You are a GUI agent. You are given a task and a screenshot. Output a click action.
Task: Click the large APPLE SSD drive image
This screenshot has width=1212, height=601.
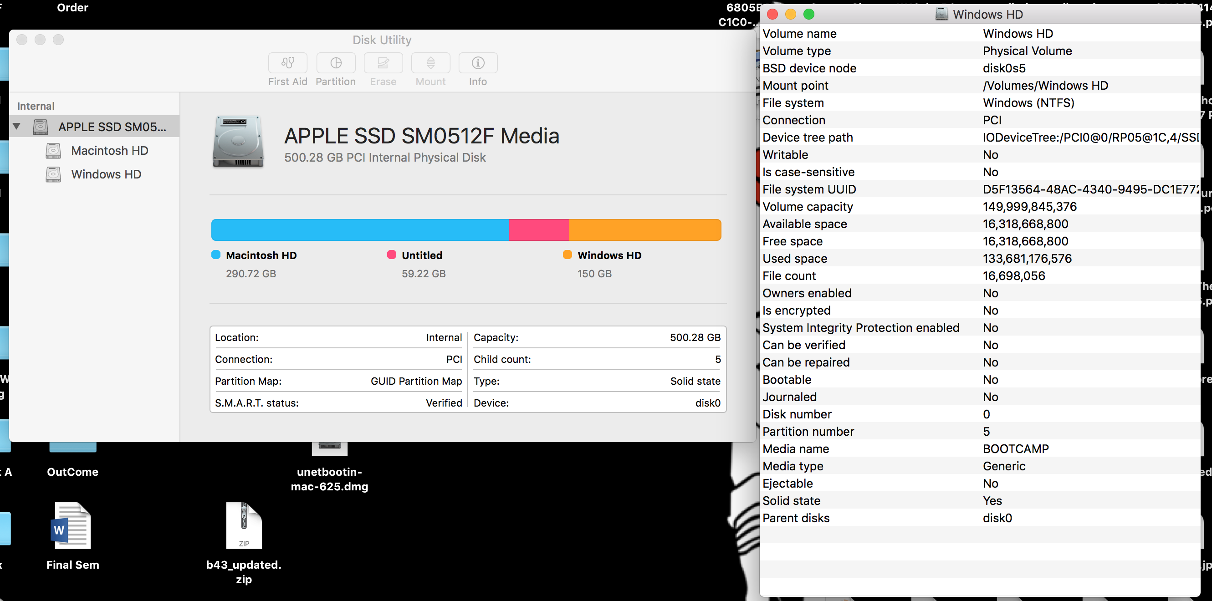tap(238, 142)
